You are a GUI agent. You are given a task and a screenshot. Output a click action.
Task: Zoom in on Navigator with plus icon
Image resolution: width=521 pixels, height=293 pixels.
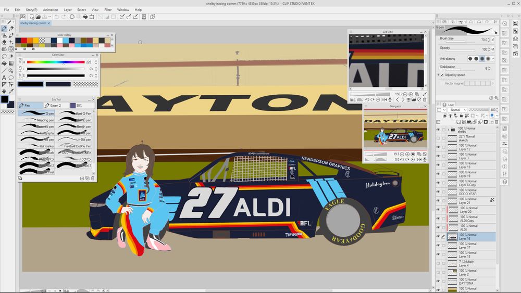pyautogui.click(x=407, y=154)
